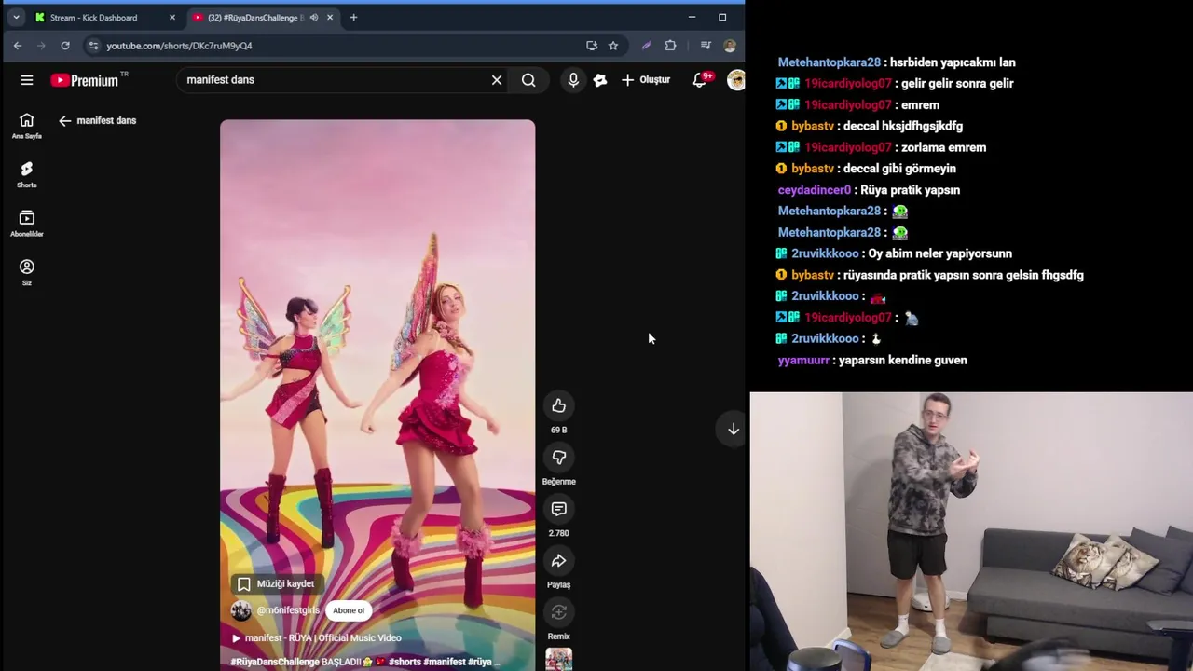The image size is (1193, 671).
Task: Open Shorts from the sidebar
Action: coord(27,174)
